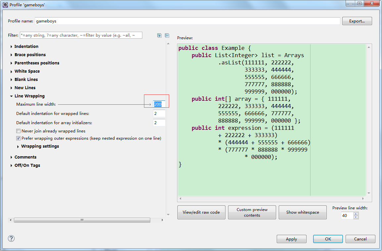Click the collapse all icon
This screenshot has height=251, width=382.
coord(167,35)
